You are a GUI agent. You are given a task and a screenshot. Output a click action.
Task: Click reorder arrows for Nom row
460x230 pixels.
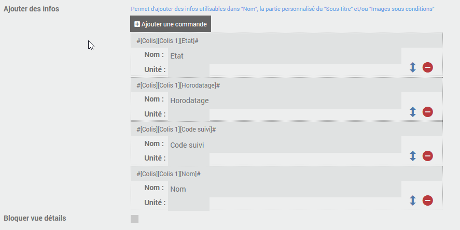coord(413,200)
